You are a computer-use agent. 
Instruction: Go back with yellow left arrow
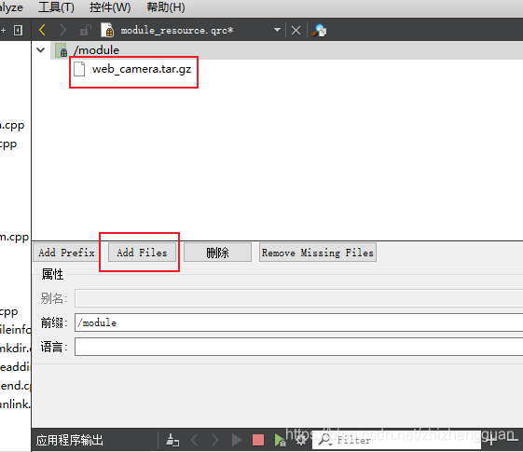[x=42, y=30]
